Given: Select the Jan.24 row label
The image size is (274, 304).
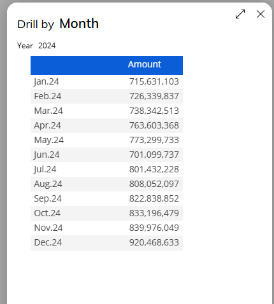Looking at the screenshot, I should 47,81.
